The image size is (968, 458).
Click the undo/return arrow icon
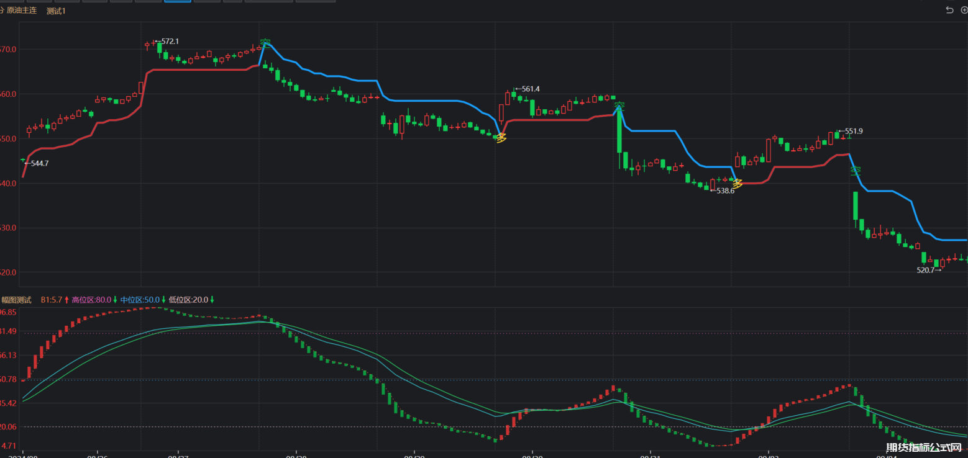coord(949,10)
